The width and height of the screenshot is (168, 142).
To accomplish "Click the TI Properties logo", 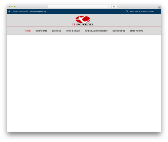I will click(83, 21).
